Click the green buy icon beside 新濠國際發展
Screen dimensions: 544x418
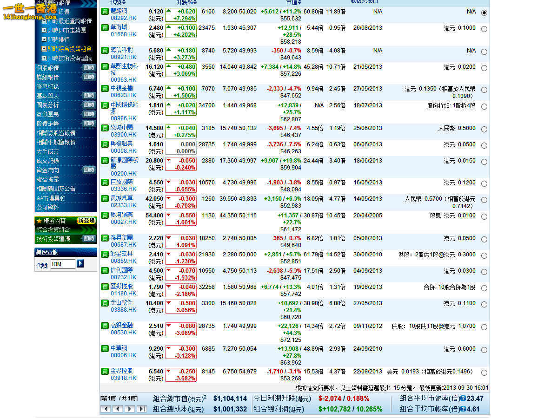(105, 161)
